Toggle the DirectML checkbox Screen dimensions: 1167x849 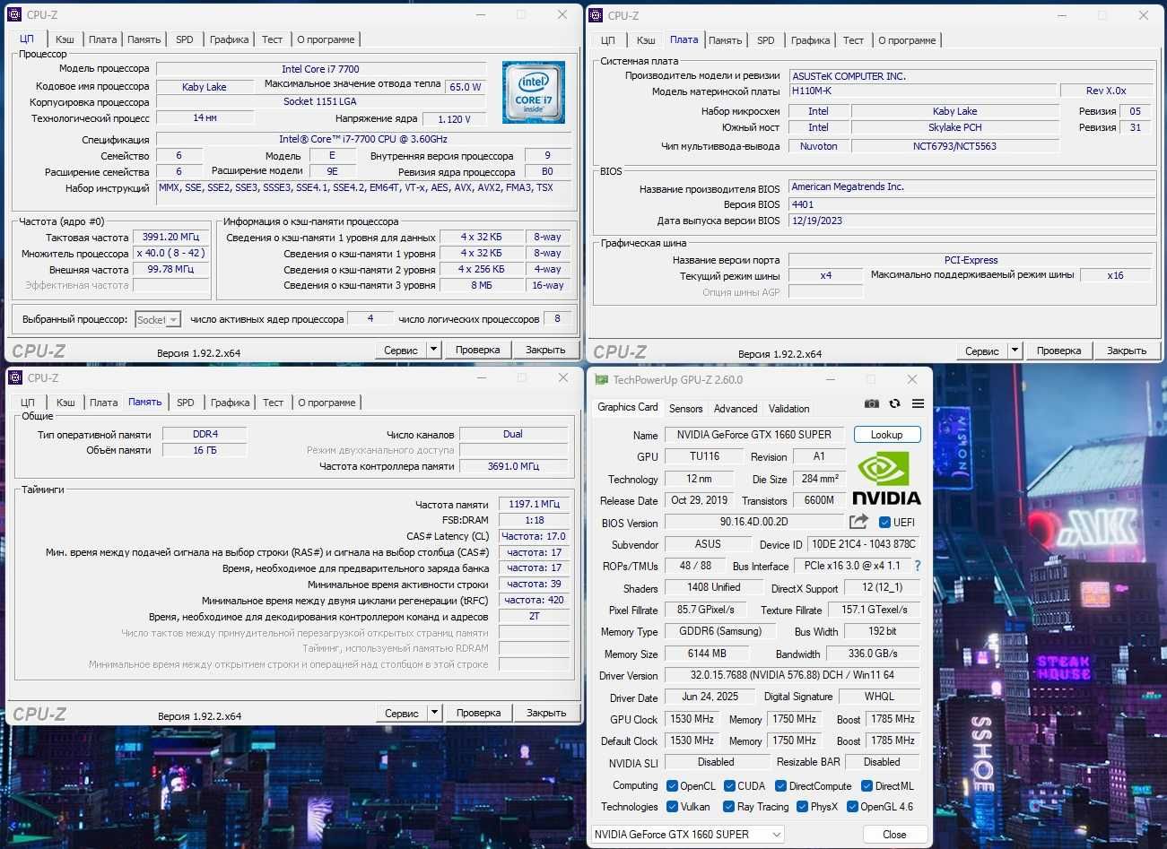click(x=867, y=786)
